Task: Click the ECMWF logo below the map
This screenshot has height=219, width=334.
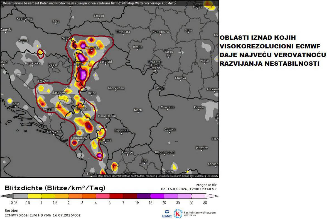Action: [166, 213]
